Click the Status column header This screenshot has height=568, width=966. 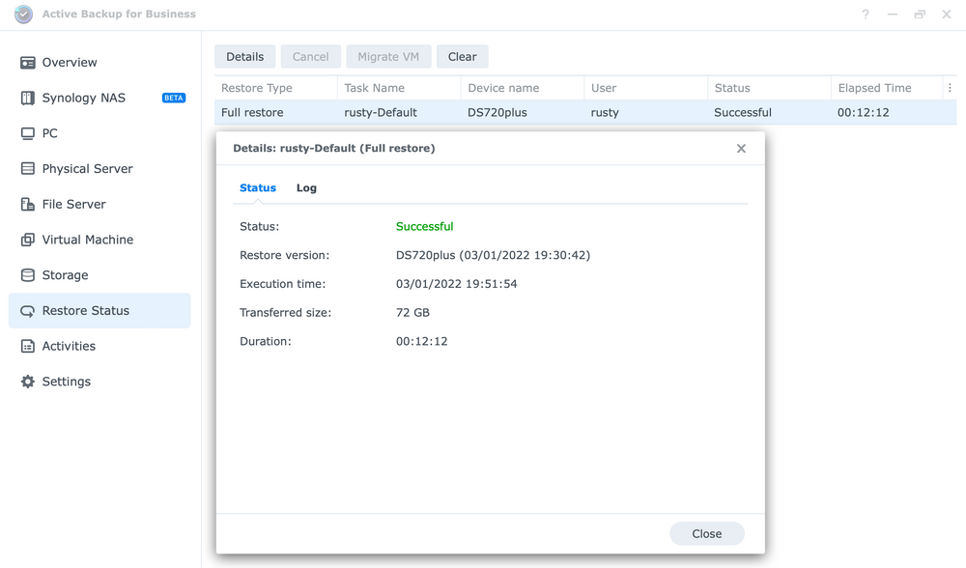click(769, 88)
